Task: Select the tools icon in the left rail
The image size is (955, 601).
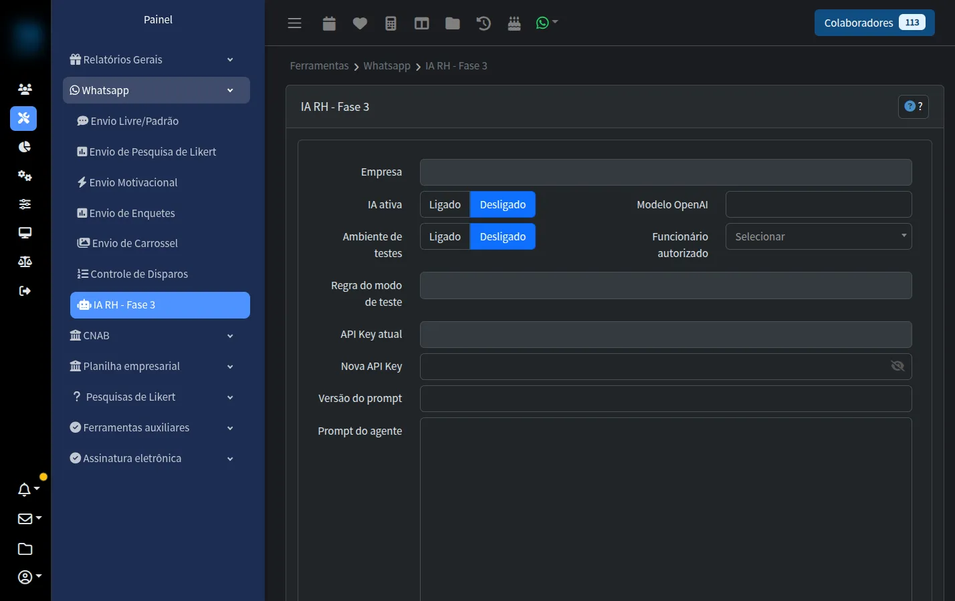Action: (x=23, y=118)
